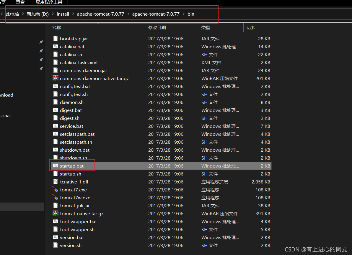The image size is (352, 255).
Task: Click the fourth pin icon in the sidebar
Action: (x=41, y=68)
